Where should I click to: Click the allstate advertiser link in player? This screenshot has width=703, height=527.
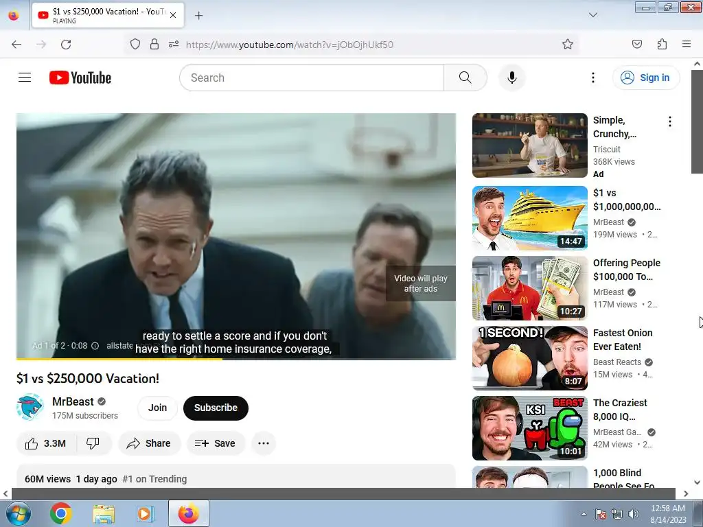(119, 346)
